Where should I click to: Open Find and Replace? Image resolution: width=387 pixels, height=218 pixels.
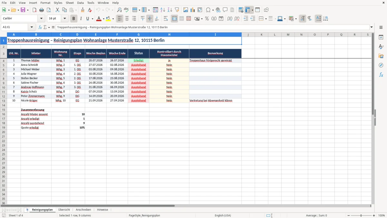[119, 10]
